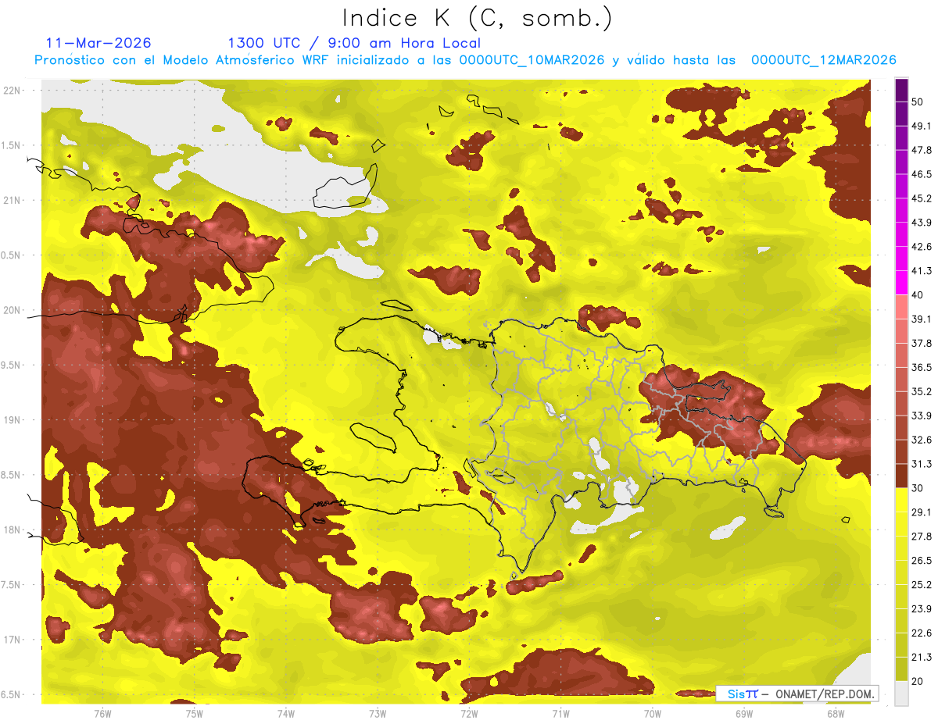This screenshot has width=938, height=724.
Task: Click the legend value "37.8"
Action: click(922, 343)
